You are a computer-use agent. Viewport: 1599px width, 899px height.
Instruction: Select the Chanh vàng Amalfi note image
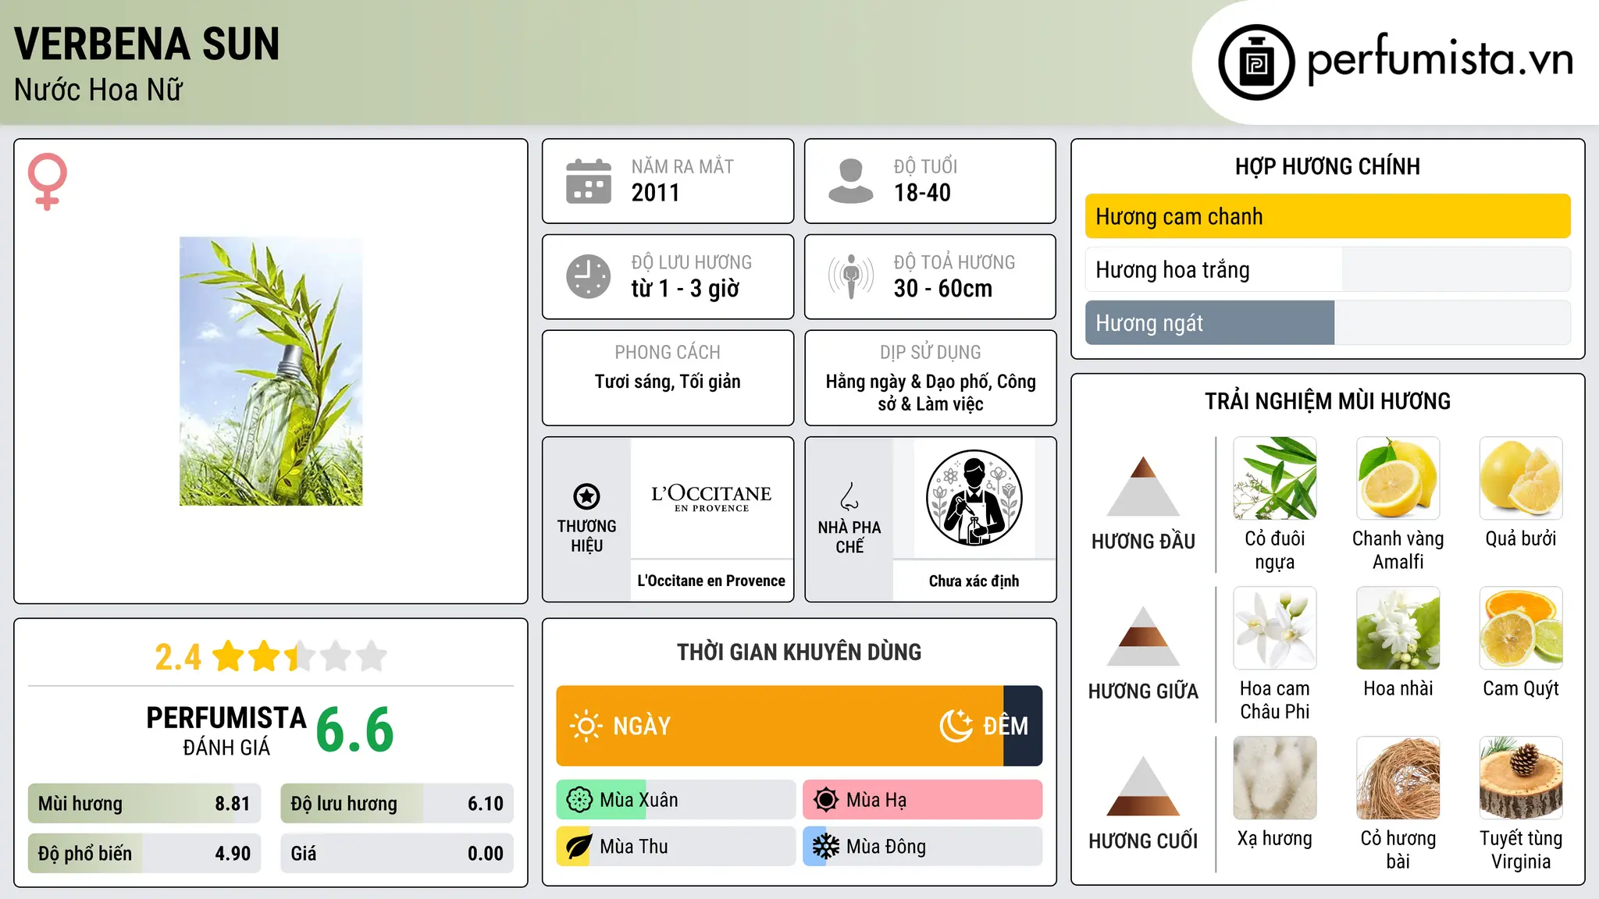[x=1398, y=478]
